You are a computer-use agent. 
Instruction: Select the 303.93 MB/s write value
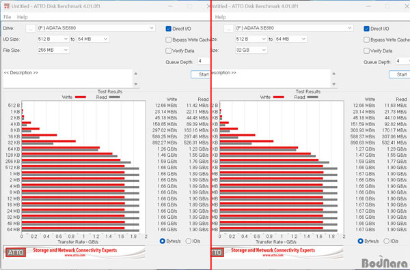pos(363,130)
